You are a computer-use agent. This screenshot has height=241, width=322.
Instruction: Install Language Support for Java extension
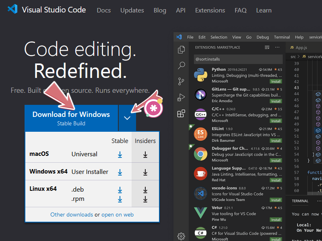coord(276,180)
